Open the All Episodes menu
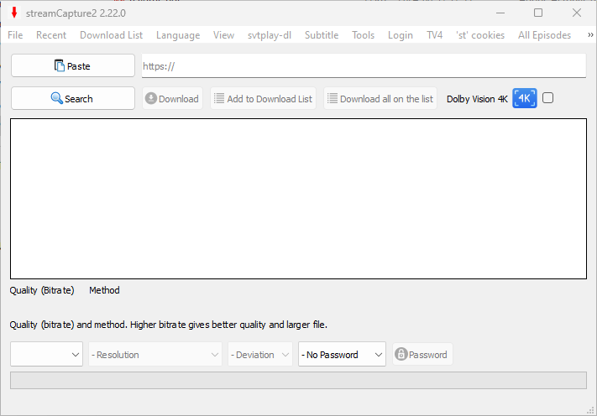The height and width of the screenshot is (416, 597). click(x=544, y=35)
